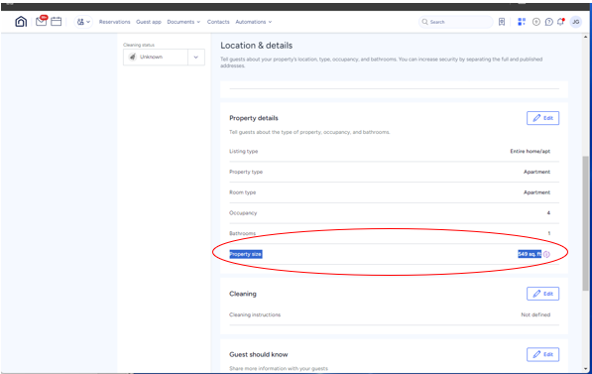Viewport: 592px width, 374px height.
Task: Open the Contacts menu item
Action: pyautogui.click(x=218, y=22)
